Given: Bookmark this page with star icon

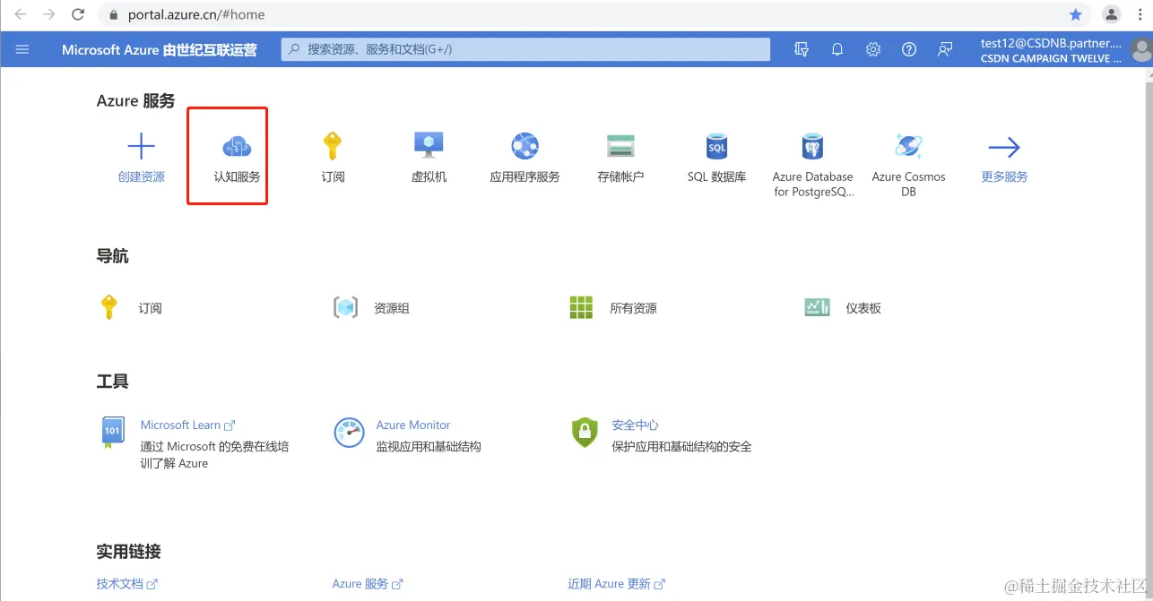Looking at the screenshot, I should pos(1076,14).
